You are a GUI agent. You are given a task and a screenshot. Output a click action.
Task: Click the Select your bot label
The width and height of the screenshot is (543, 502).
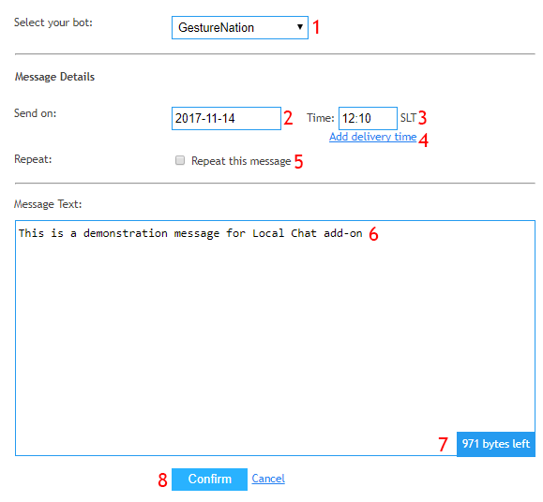[x=53, y=22]
